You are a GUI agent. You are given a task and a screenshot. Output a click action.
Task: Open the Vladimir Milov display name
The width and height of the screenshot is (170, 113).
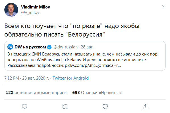36,7
